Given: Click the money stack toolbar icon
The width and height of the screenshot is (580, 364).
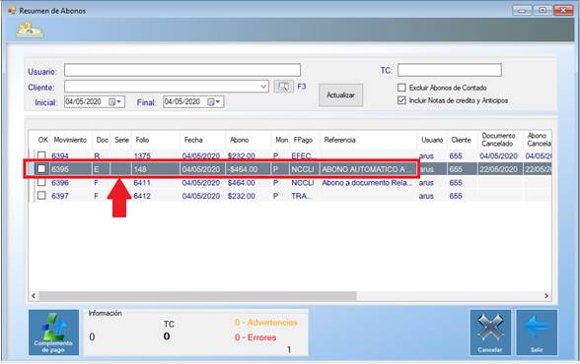Looking at the screenshot, I should [30, 30].
